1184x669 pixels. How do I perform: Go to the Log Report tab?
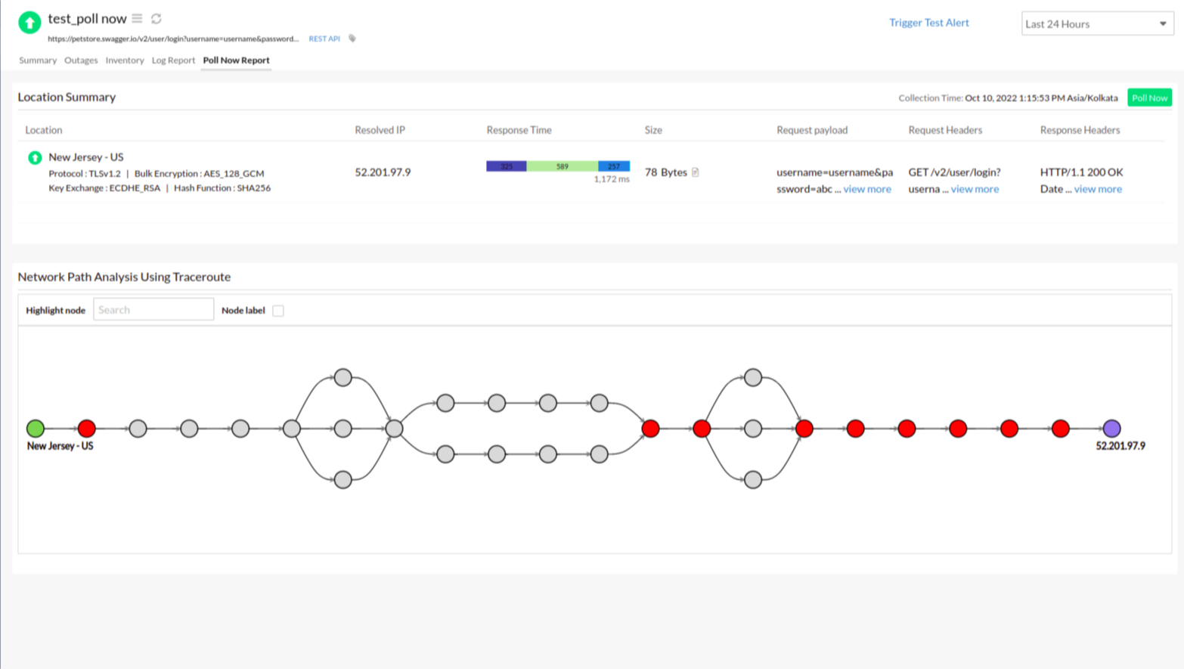click(173, 60)
